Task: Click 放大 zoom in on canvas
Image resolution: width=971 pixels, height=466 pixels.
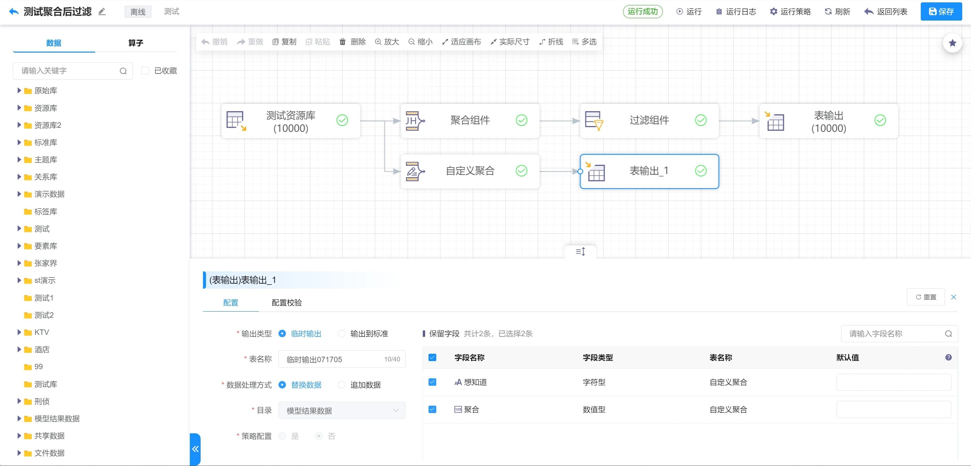Action: (387, 42)
